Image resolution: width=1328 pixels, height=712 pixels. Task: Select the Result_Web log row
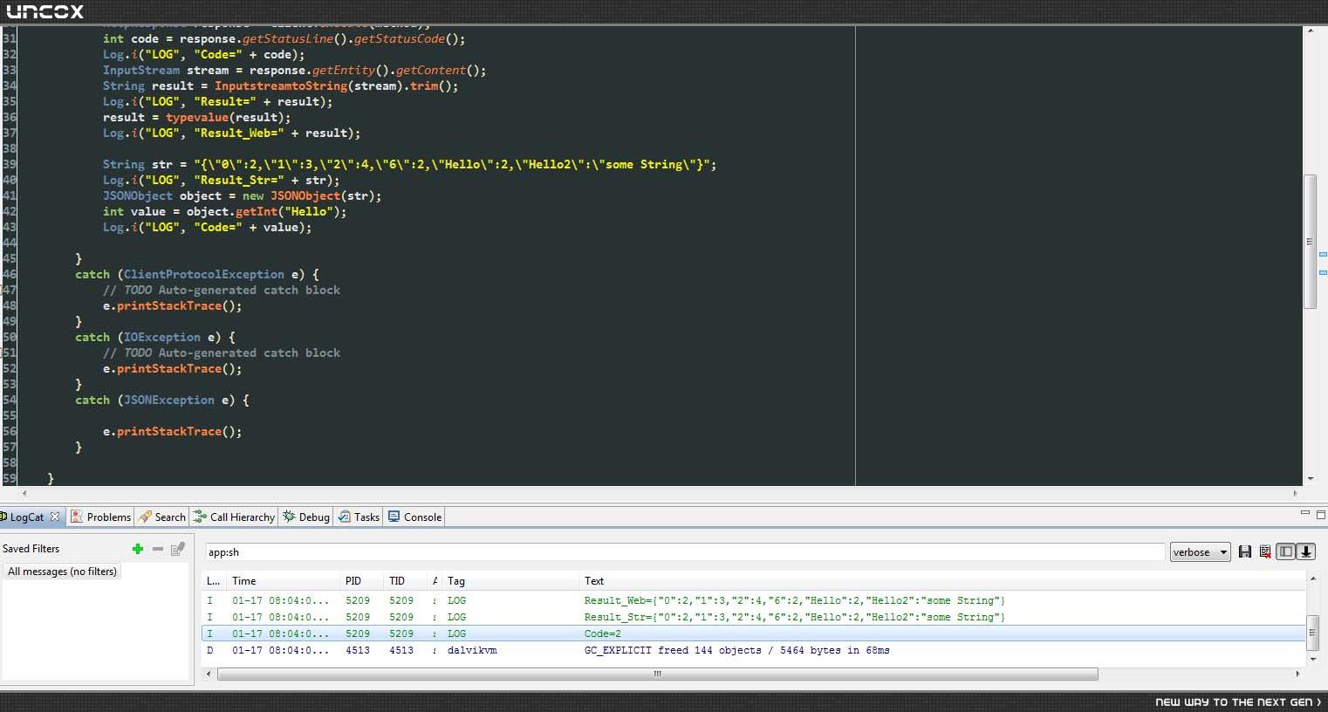click(753, 600)
